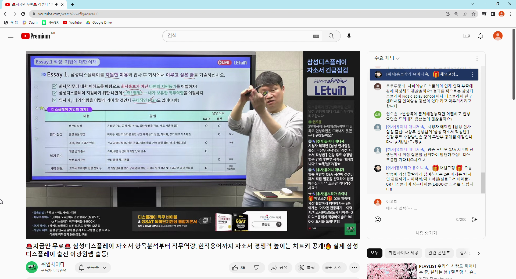Click the browser forward arrow
Image resolution: width=516 pixels, height=279 pixels.
pos(15,14)
